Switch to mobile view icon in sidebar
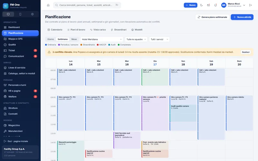The height and width of the screenshot is (161, 258). point(20,14)
